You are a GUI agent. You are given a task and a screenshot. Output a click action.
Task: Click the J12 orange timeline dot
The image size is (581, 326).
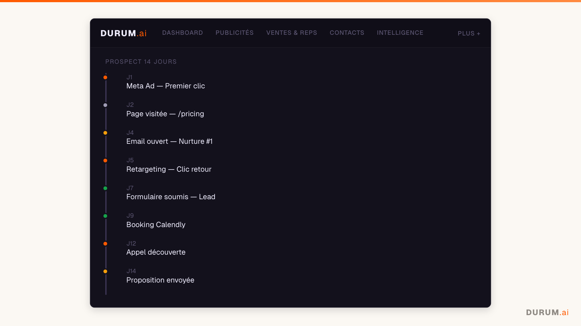[105, 244]
